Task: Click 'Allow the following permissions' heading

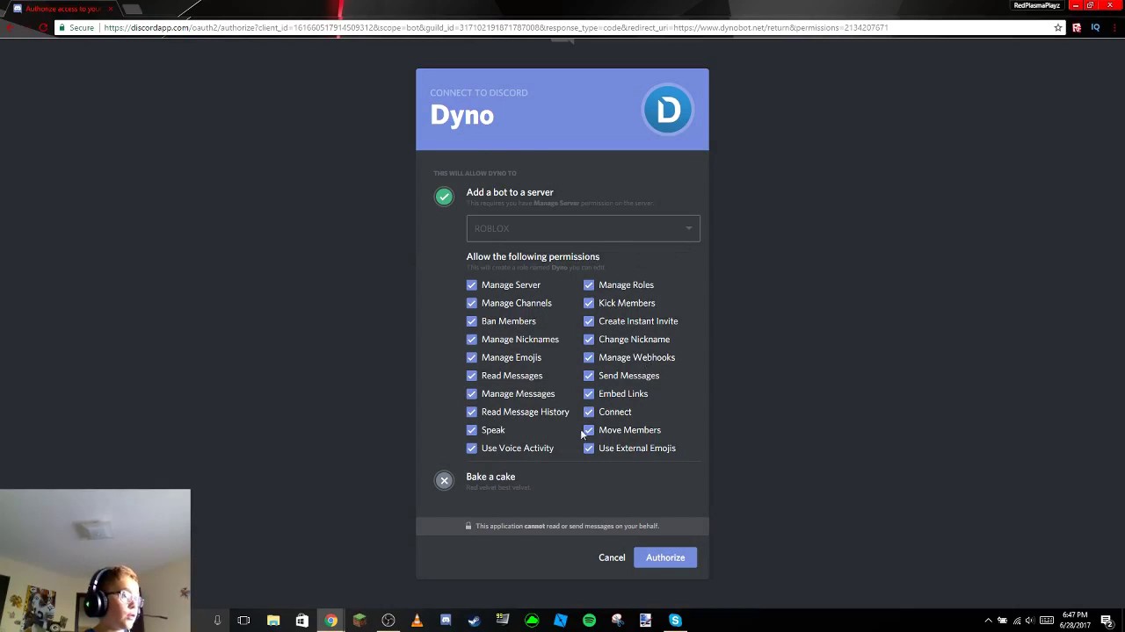Action: point(533,256)
